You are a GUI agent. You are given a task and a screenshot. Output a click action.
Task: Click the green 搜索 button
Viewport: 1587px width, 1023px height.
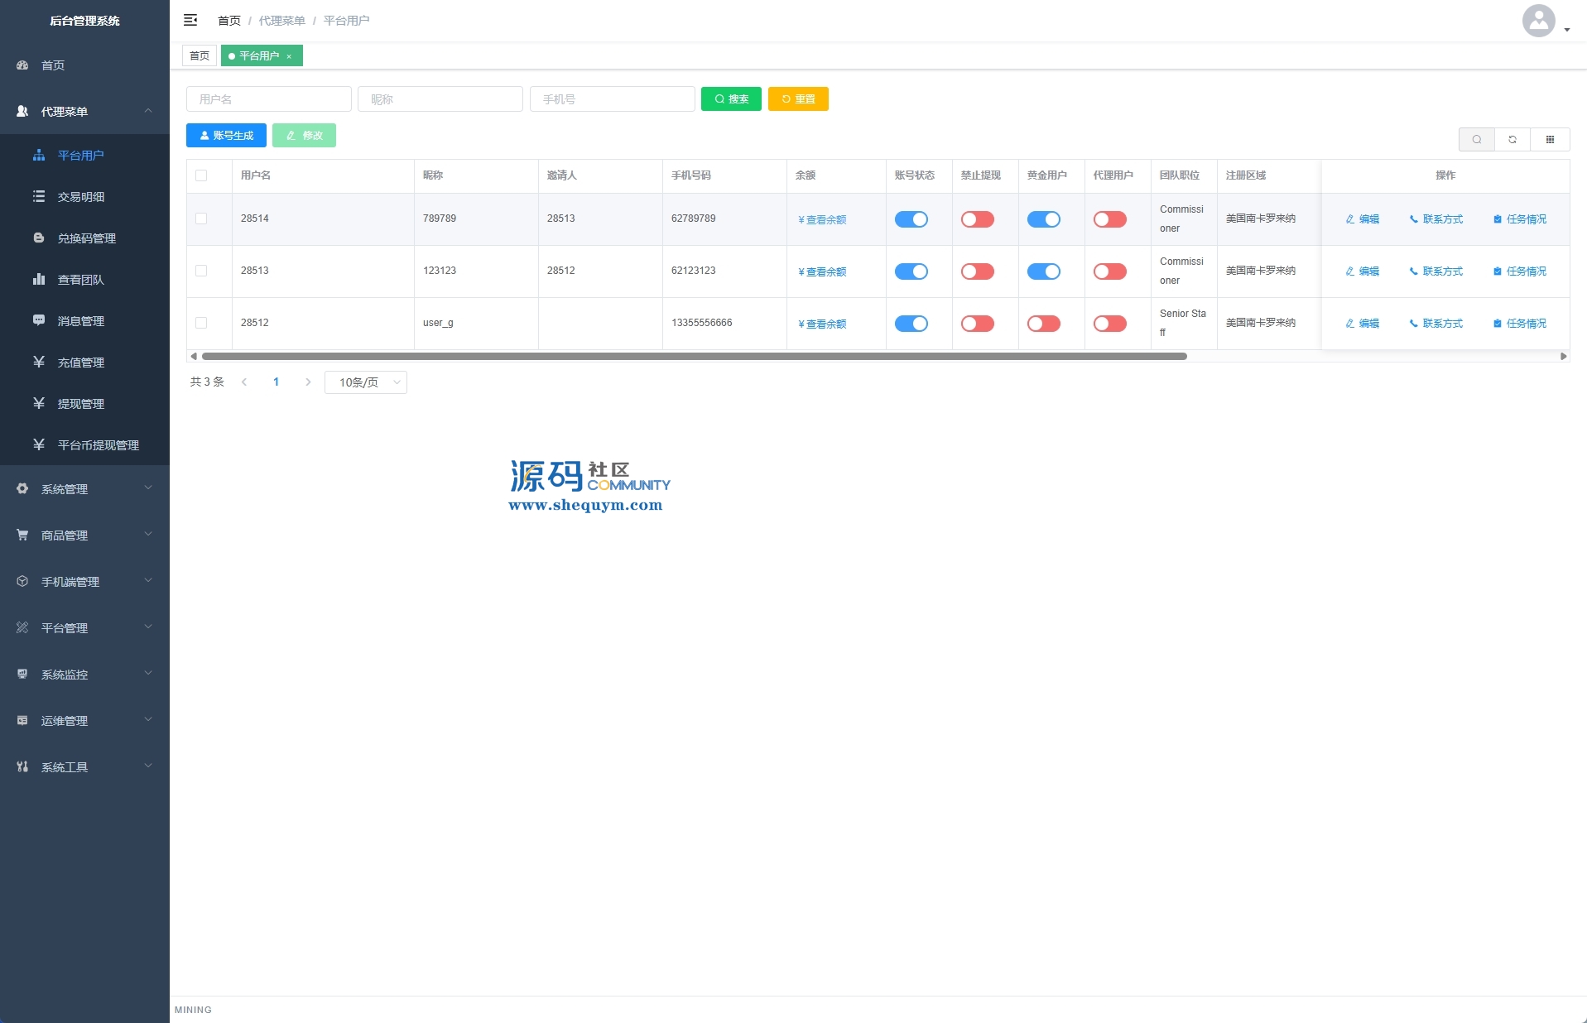tap(731, 99)
